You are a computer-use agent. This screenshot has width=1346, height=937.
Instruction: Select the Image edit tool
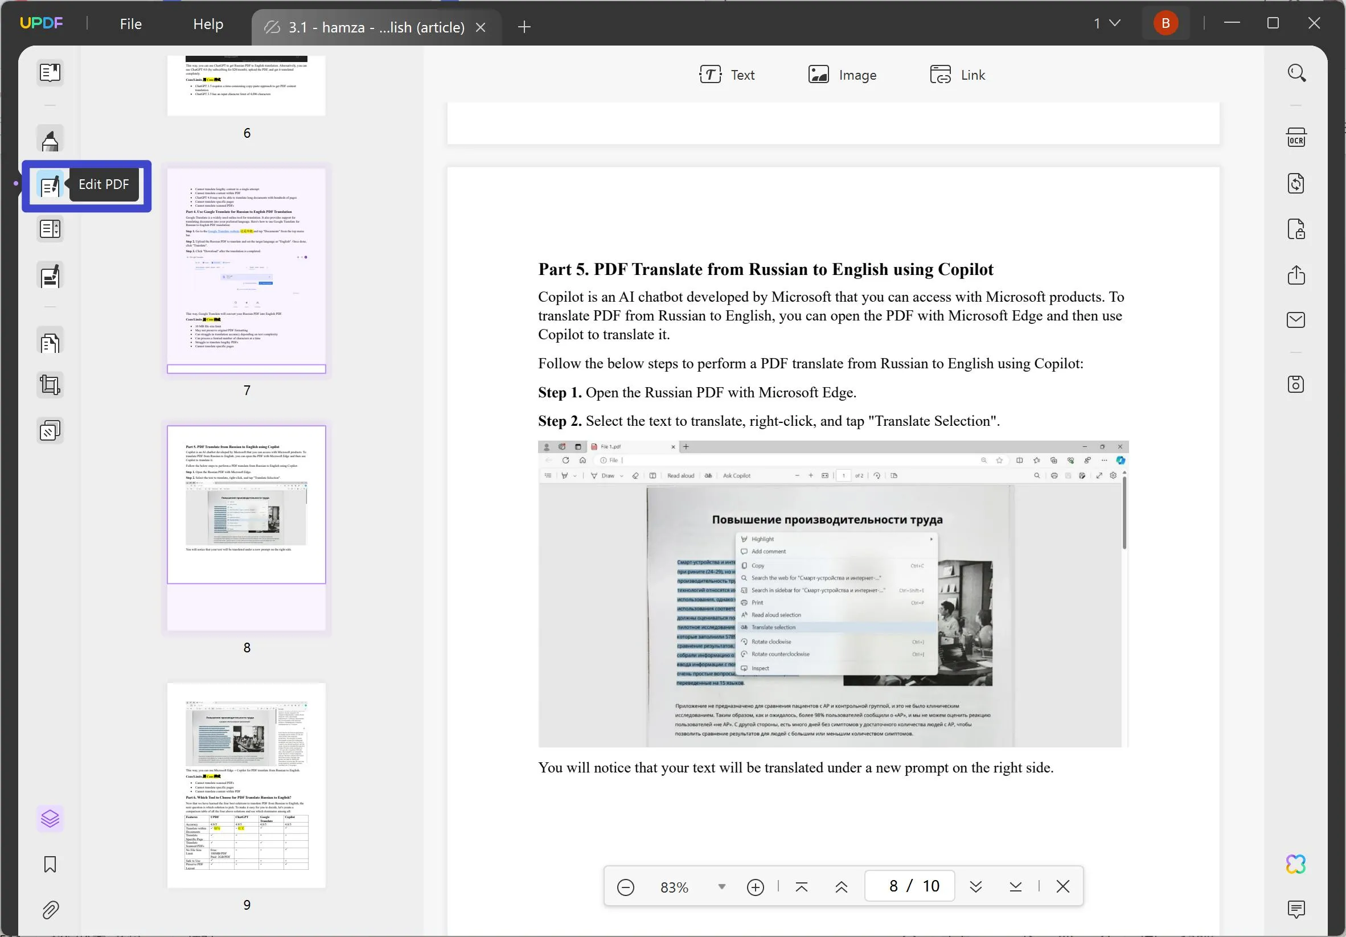843,75
